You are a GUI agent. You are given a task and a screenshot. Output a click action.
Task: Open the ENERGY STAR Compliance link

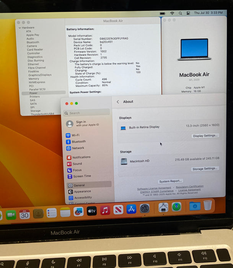click(157, 191)
